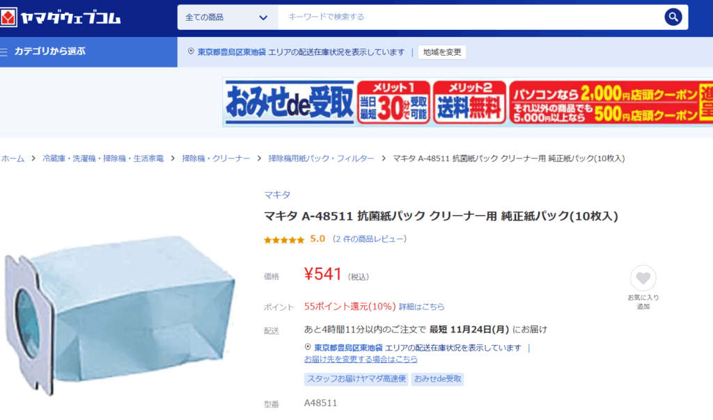Open the 全ての商品 category dropdown
The width and height of the screenshot is (713, 420).
pos(228,17)
